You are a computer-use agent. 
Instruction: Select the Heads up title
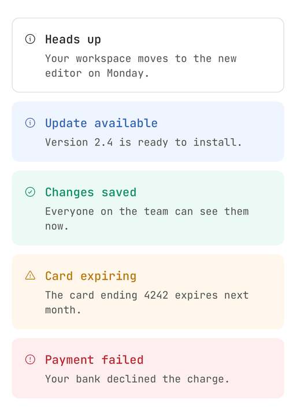tap(73, 39)
